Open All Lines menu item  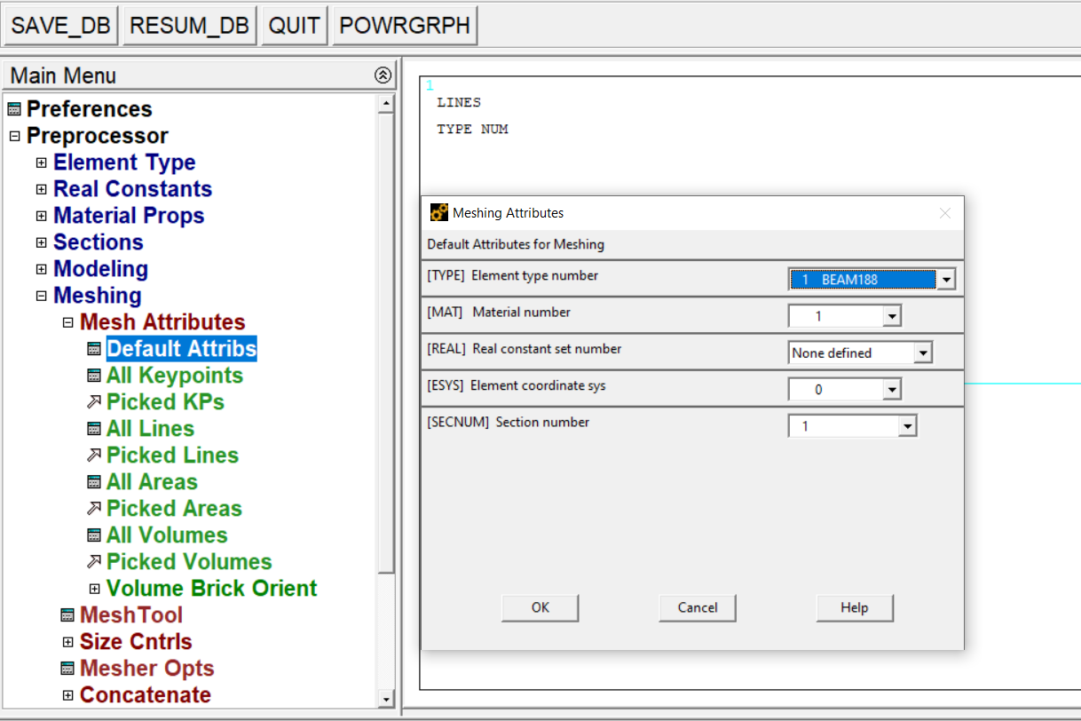[x=150, y=429]
